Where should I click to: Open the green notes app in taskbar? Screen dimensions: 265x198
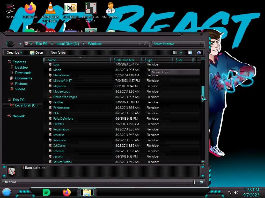point(47,192)
